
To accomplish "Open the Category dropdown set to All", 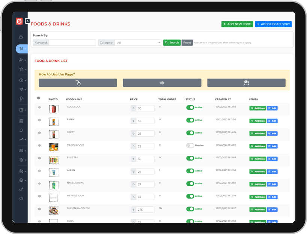I will point(138,43).
